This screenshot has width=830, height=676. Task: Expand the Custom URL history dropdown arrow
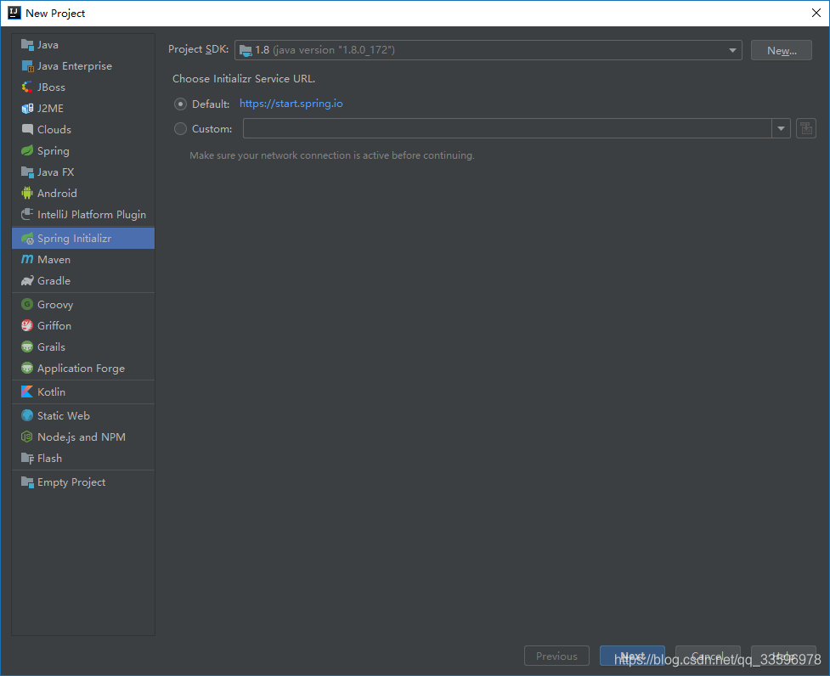coord(781,128)
